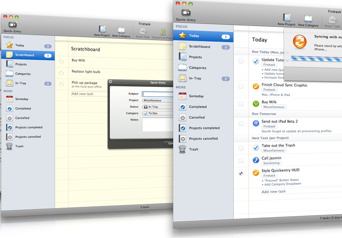Click Convert to Project icon in left window

[x=163, y=32]
